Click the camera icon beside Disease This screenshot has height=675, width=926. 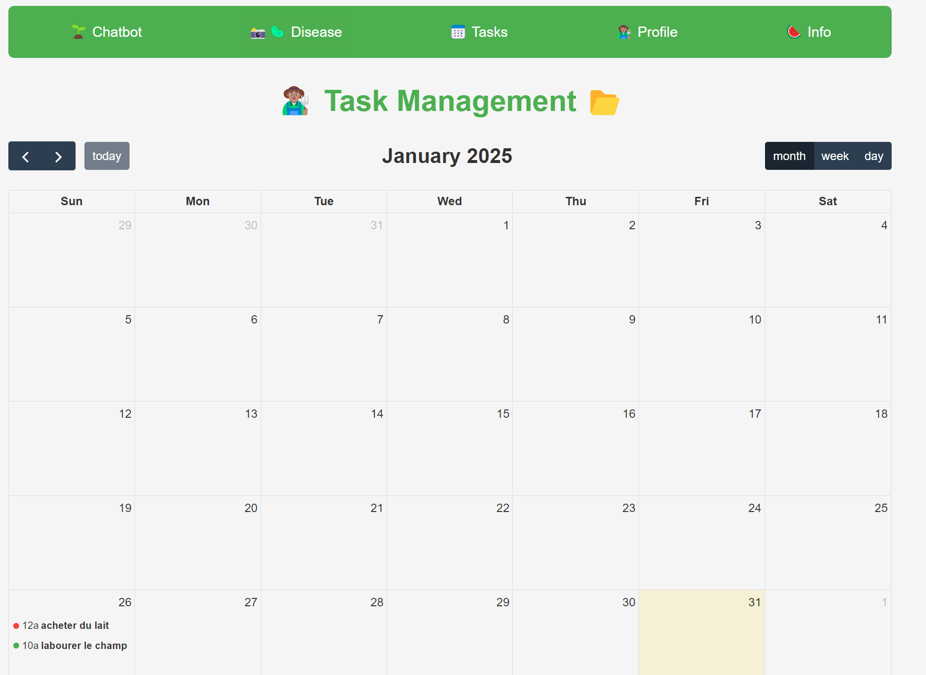pos(258,33)
